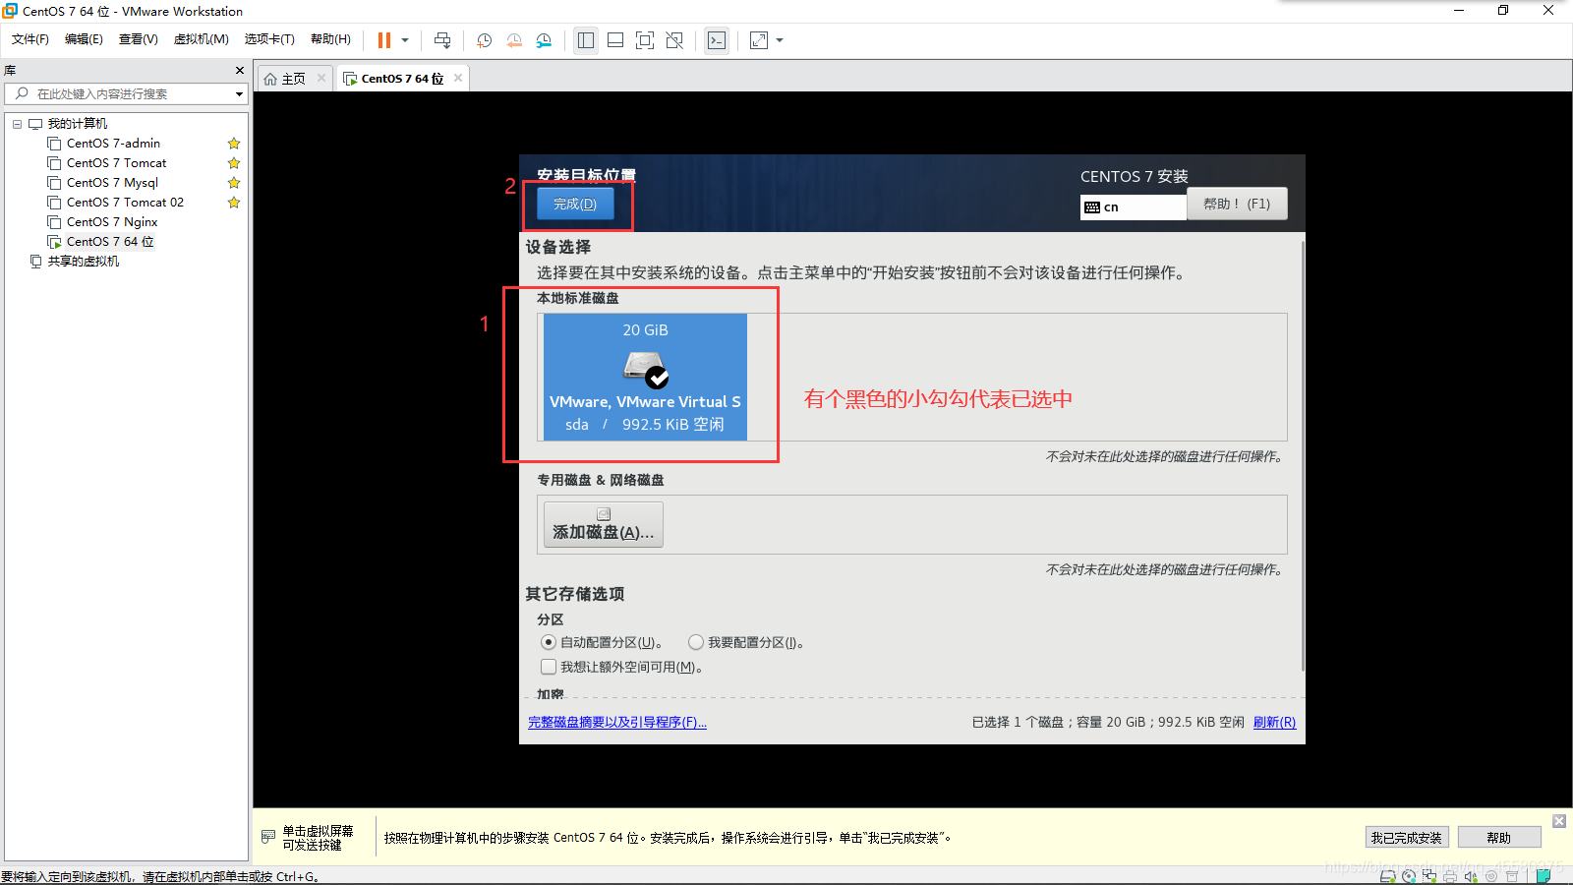1573x885 pixels.
Task: Select CentOS 7 64 位 in the library
Action: coord(110,242)
